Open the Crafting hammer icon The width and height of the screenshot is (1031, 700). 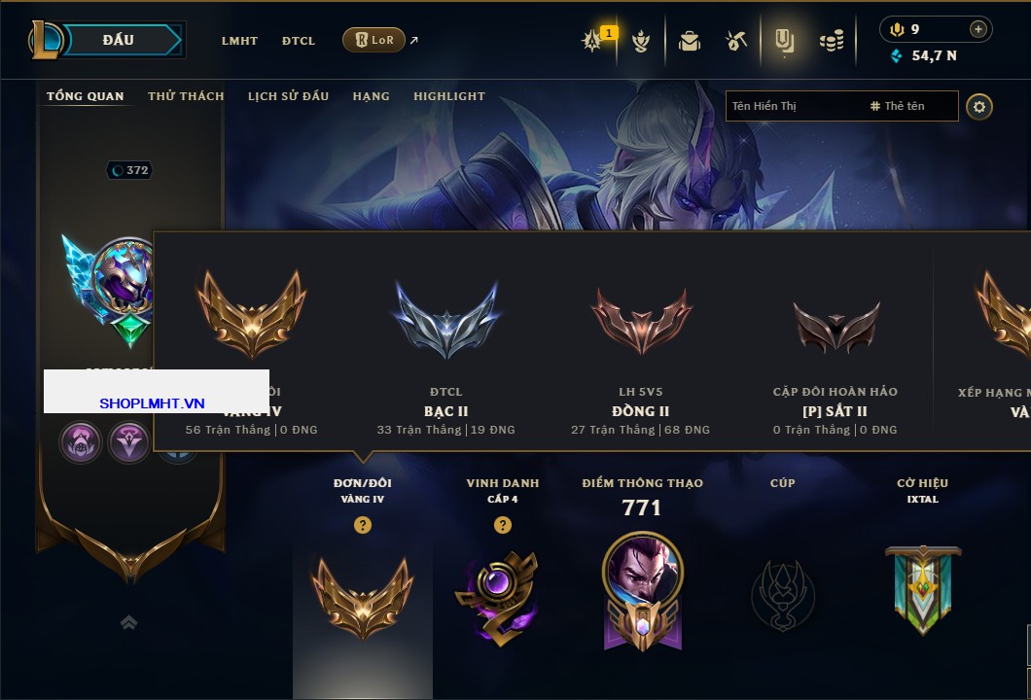(x=735, y=41)
